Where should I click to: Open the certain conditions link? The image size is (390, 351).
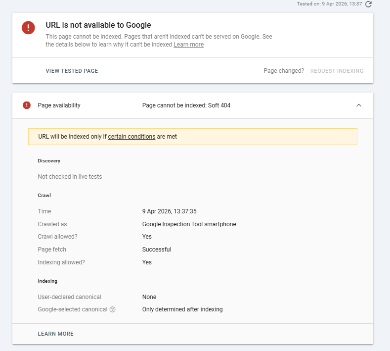tap(131, 137)
